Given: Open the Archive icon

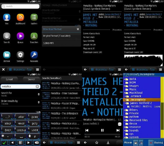Looking at the screenshot, I should coord(7,55).
